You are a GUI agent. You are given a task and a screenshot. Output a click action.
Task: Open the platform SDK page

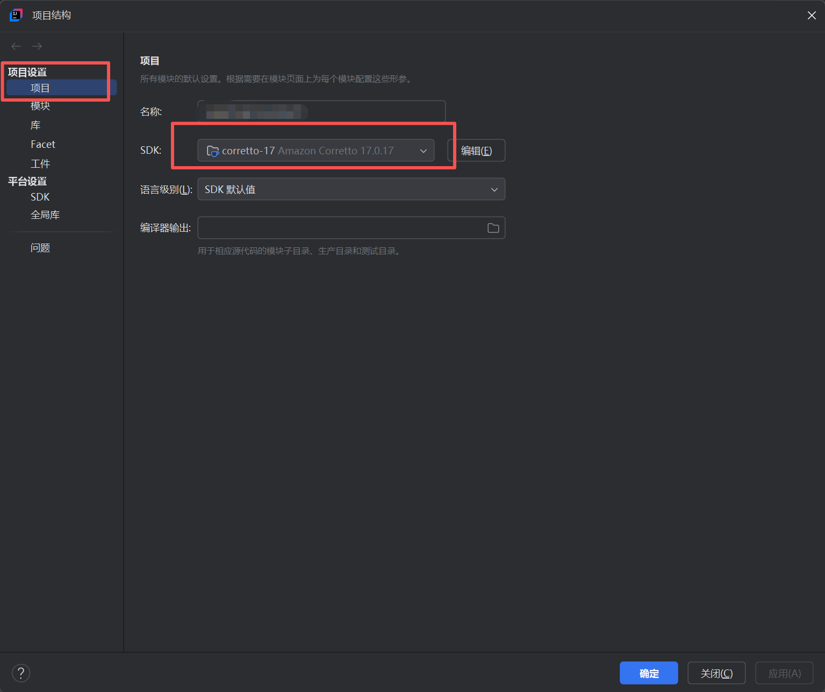click(40, 197)
